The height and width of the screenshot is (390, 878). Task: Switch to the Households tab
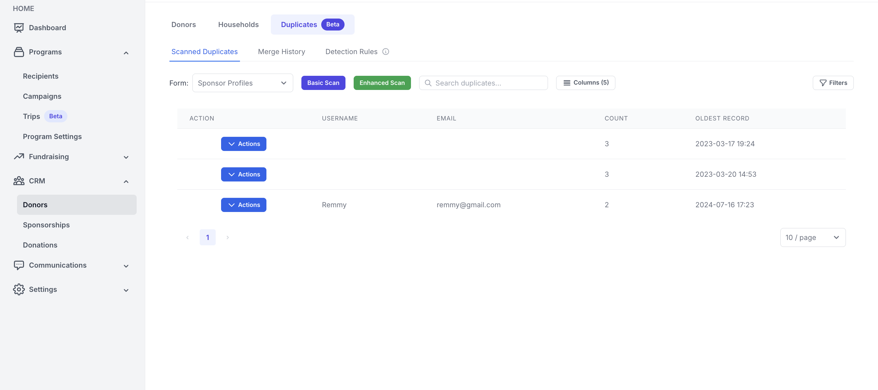point(238,25)
